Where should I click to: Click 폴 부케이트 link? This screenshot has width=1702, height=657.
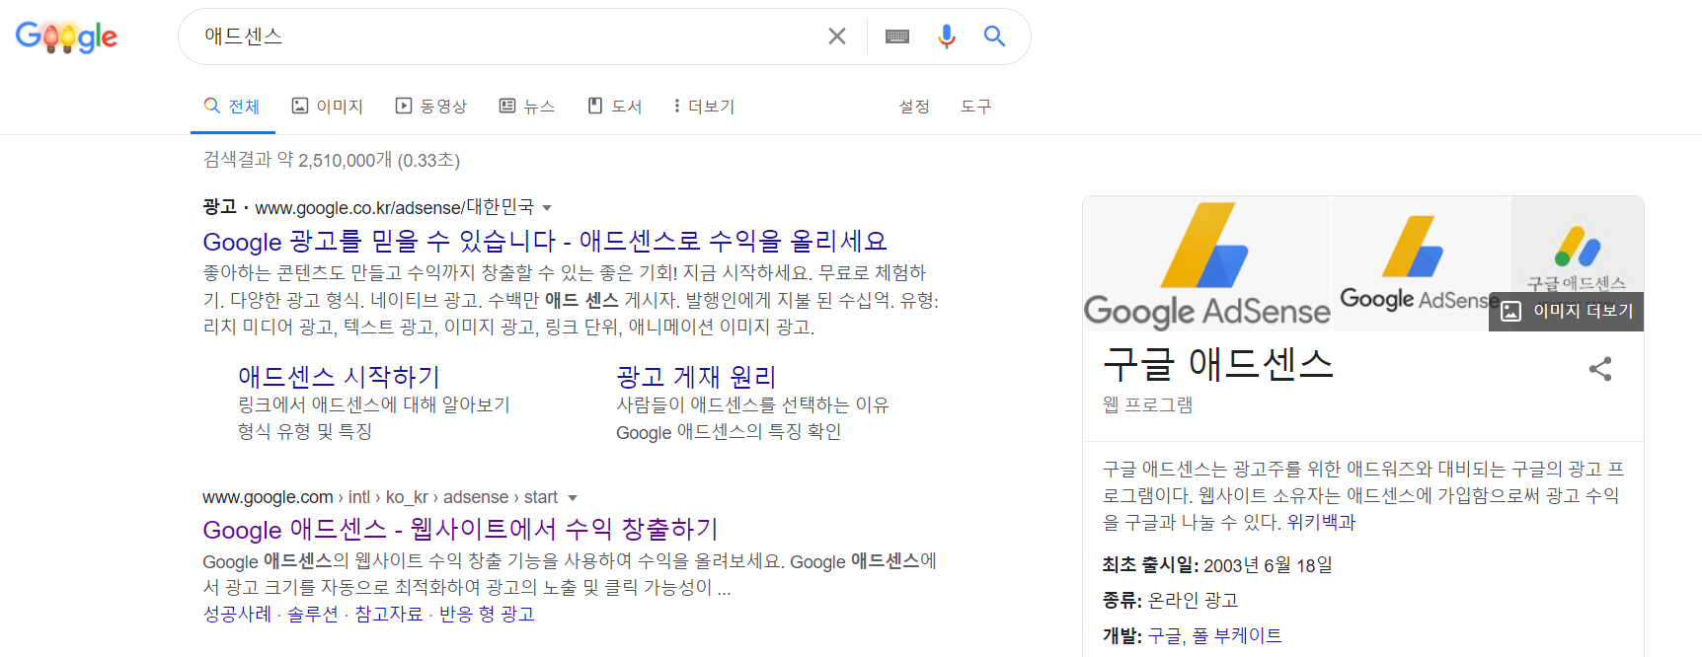coord(1237,636)
